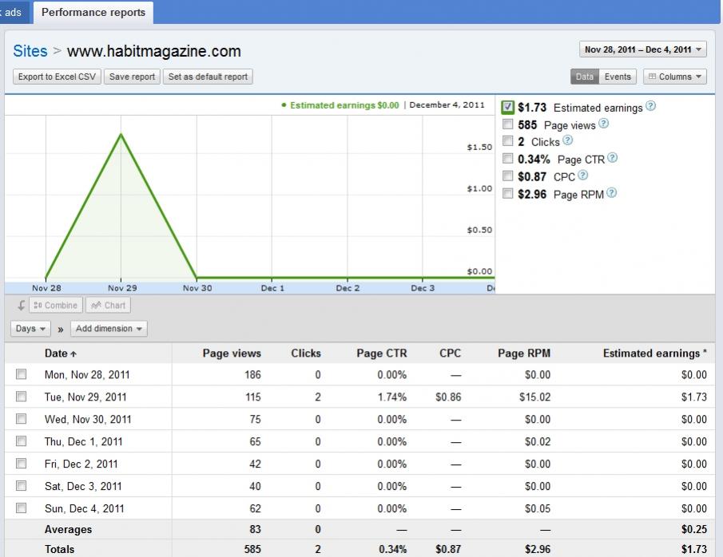
Task: Sort by CPC column header
Action: [x=450, y=354]
